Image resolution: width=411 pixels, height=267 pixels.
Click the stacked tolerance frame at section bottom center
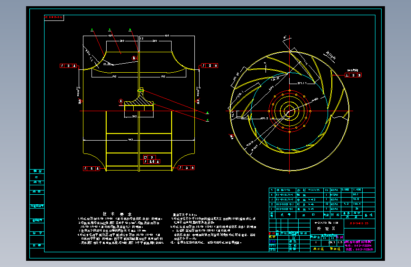(152, 160)
